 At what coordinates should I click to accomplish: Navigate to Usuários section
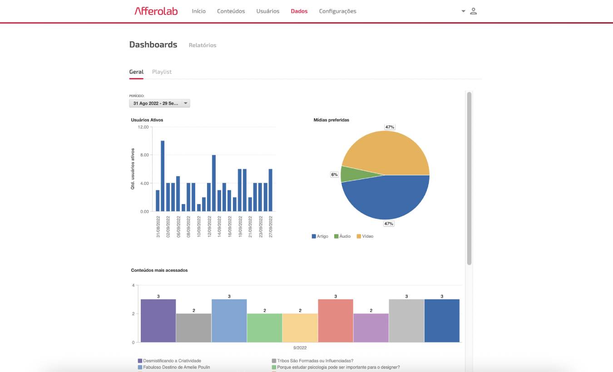(267, 11)
